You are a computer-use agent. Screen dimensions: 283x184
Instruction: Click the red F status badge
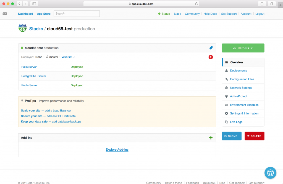click(x=211, y=57)
